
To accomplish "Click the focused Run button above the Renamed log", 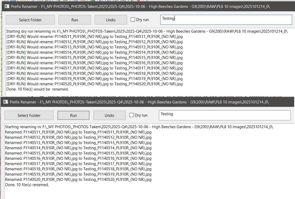I will [x=73, y=115].
